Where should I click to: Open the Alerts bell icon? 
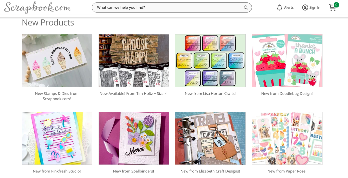(279, 7)
